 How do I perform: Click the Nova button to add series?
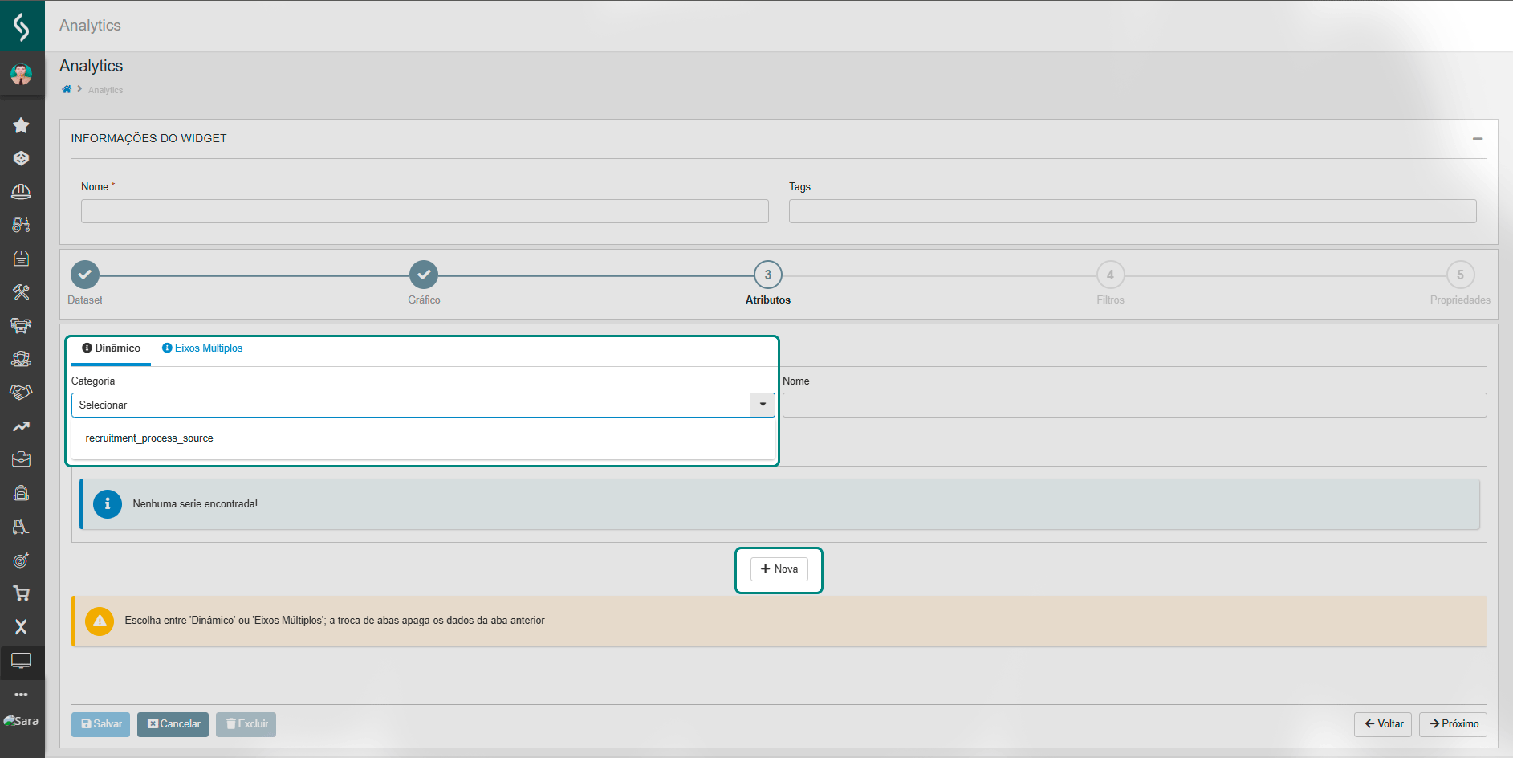779,569
